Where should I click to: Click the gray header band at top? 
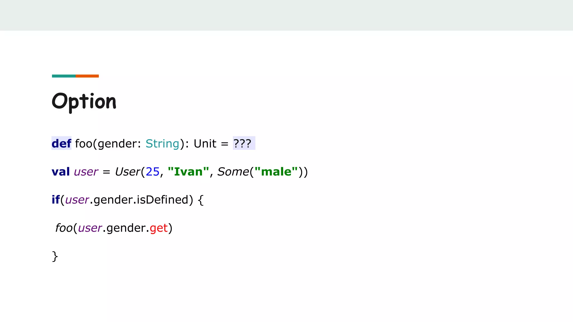[x=286, y=15]
